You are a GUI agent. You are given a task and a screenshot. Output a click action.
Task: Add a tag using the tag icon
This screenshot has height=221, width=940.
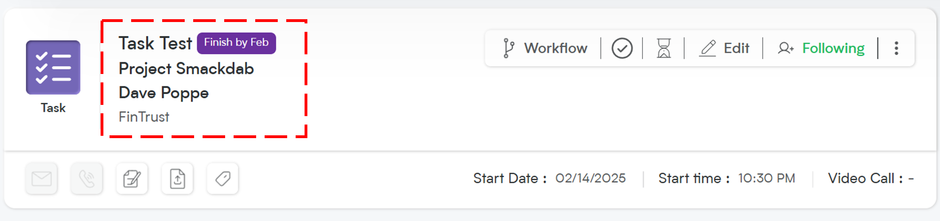(x=223, y=178)
